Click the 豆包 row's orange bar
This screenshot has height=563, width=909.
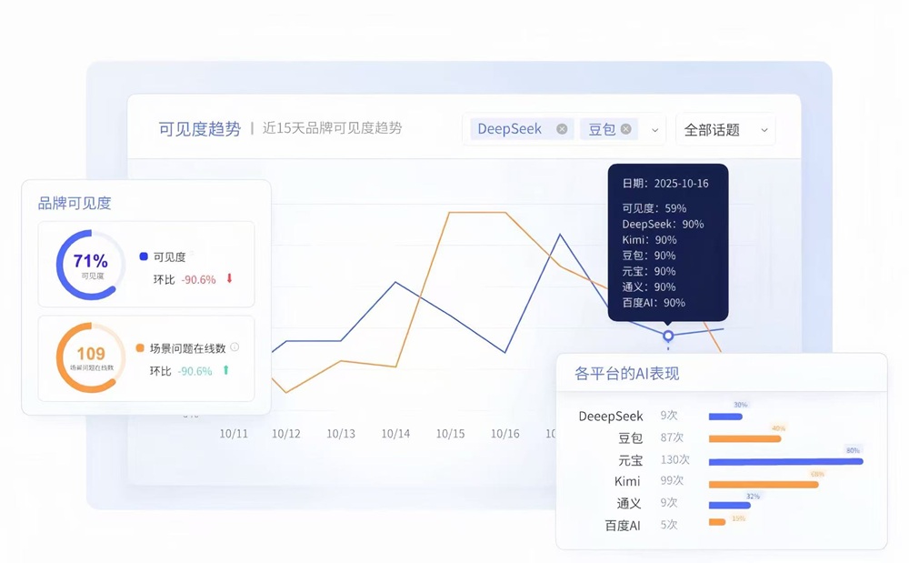(745, 439)
